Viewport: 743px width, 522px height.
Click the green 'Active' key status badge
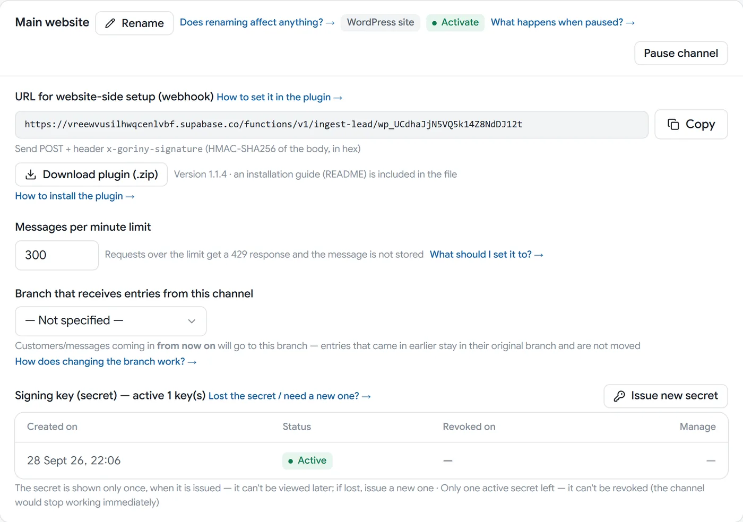point(307,460)
